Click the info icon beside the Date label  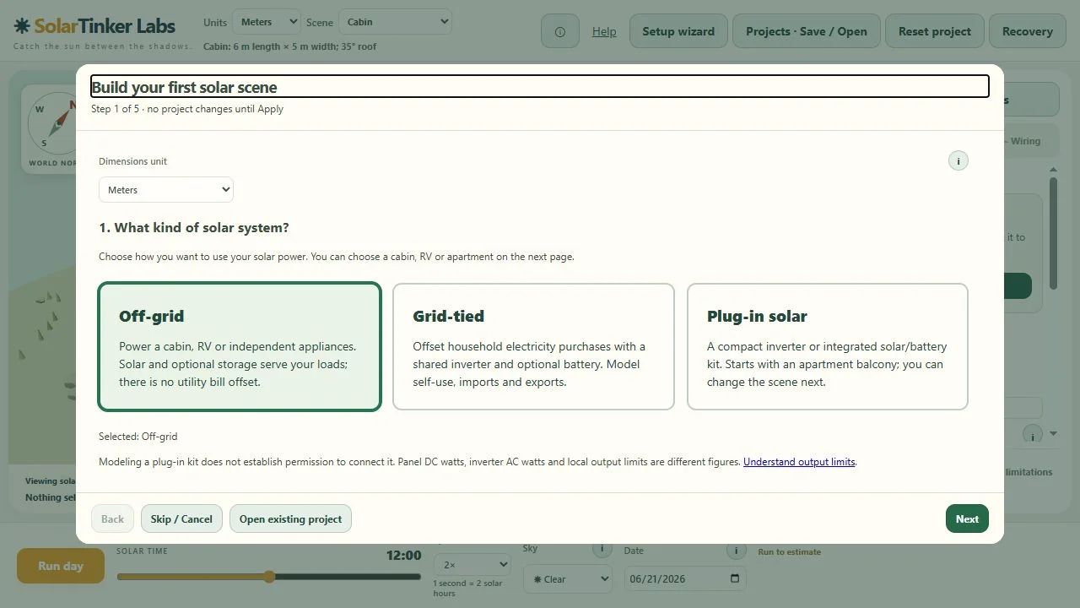(x=736, y=551)
